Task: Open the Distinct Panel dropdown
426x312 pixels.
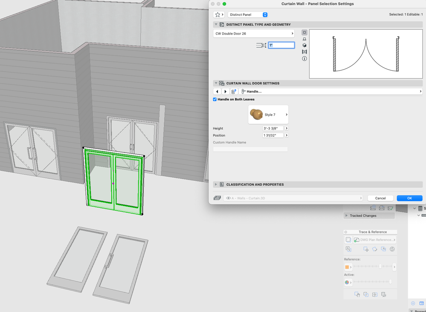Action: pyautogui.click(x=248, y=14)
